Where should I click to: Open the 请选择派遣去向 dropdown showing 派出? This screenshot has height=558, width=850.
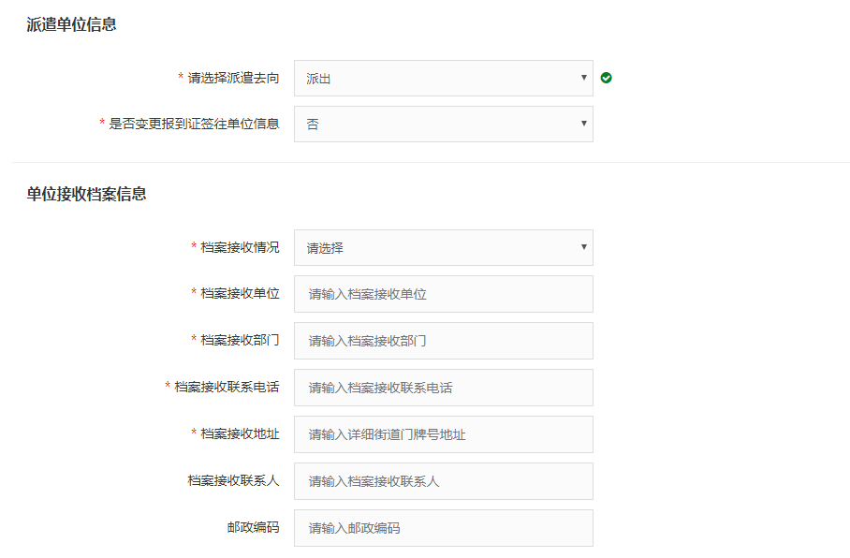coord(443,79)
